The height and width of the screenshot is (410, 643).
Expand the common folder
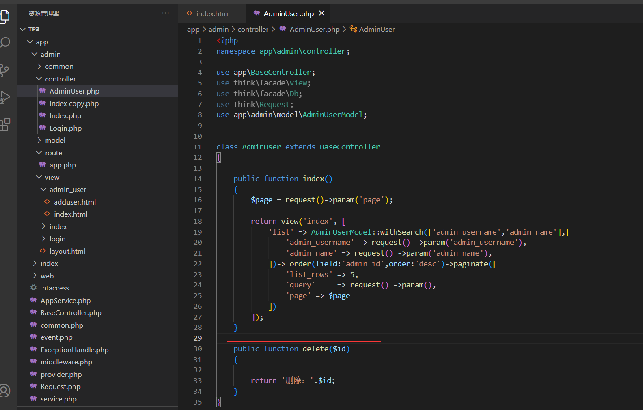tap(59, 67)
